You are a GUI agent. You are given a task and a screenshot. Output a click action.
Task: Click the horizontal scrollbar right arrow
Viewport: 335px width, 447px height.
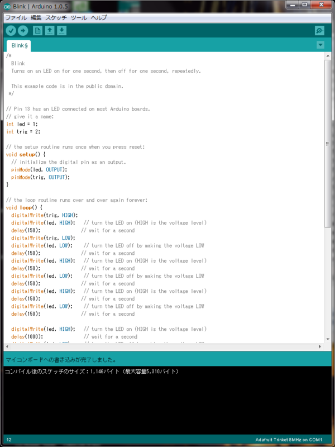pos(320,346)
